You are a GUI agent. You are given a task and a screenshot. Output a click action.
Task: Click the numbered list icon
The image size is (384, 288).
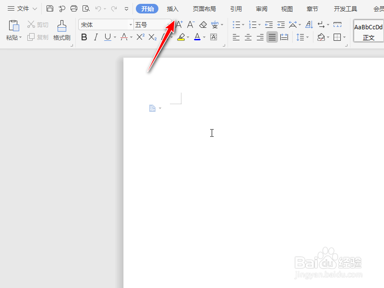[252, 24]
